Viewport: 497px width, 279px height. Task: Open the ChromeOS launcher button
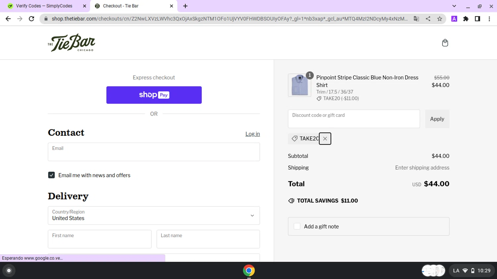tap(9, 271)
